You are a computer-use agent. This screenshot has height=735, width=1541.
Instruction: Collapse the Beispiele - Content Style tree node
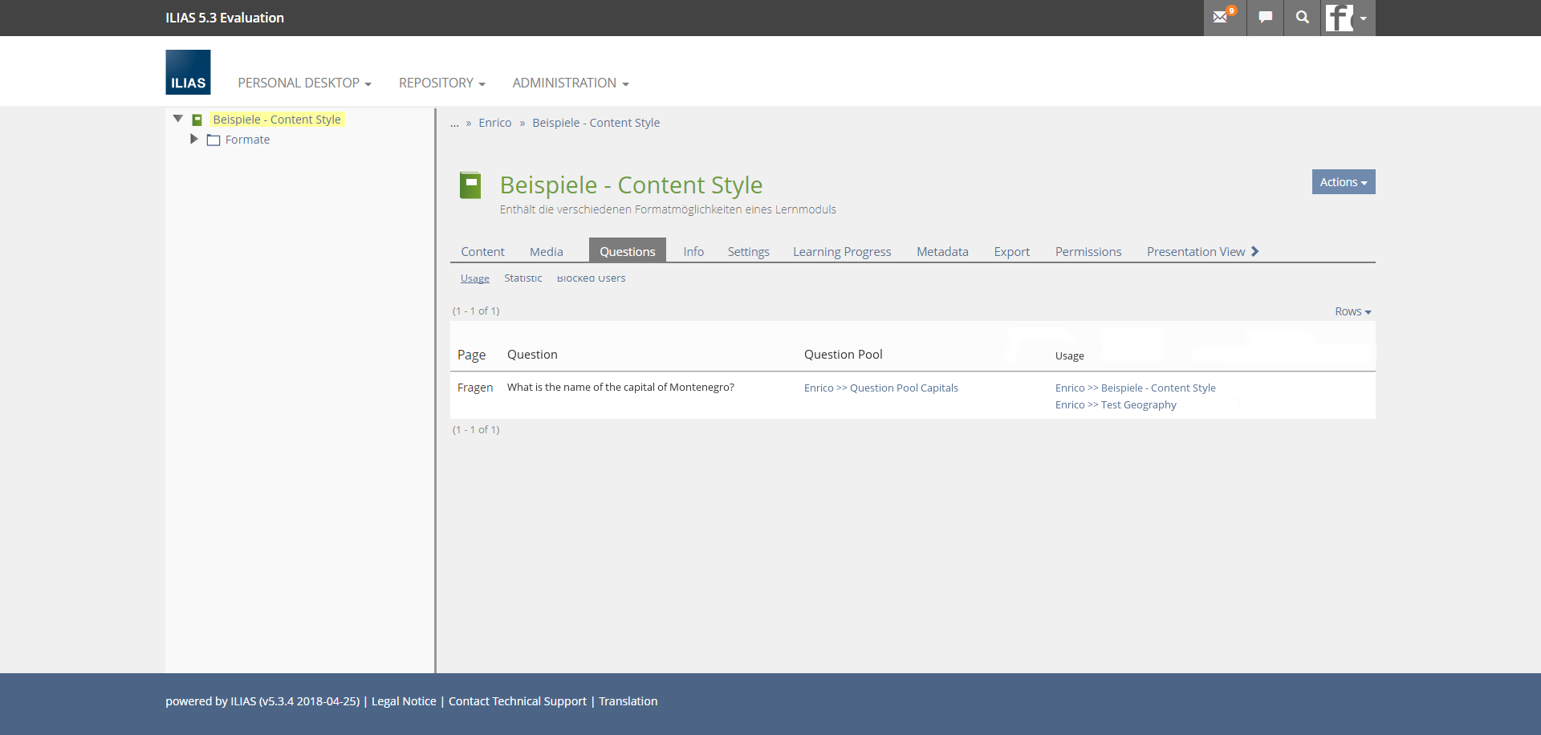point(178,119)
